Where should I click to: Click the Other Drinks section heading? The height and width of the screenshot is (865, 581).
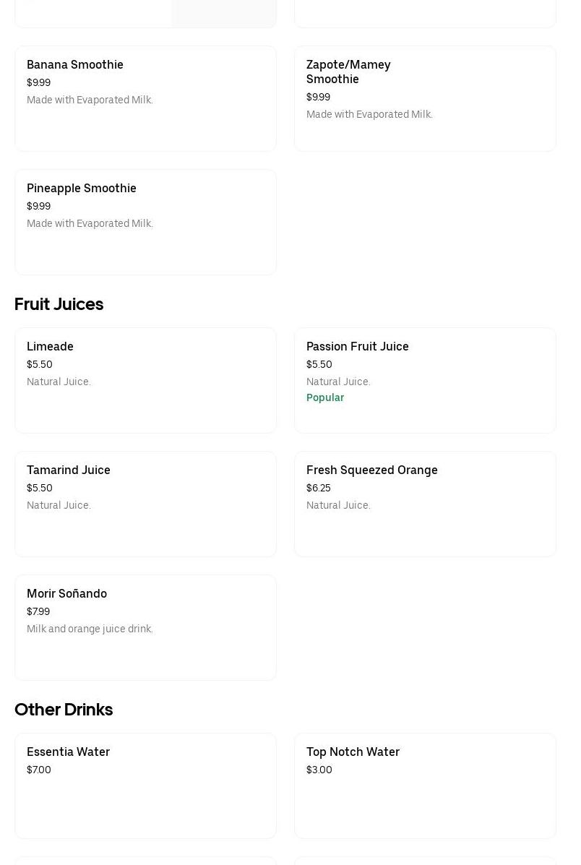[64, 710]
